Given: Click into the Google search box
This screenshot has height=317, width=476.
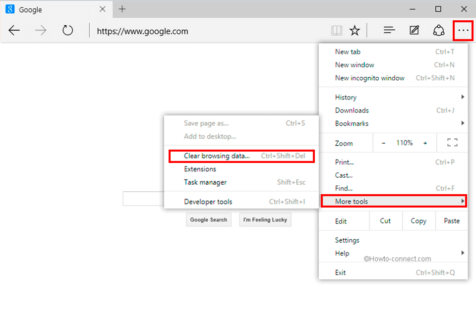Looking at the screenshot, I should (143, 199).
